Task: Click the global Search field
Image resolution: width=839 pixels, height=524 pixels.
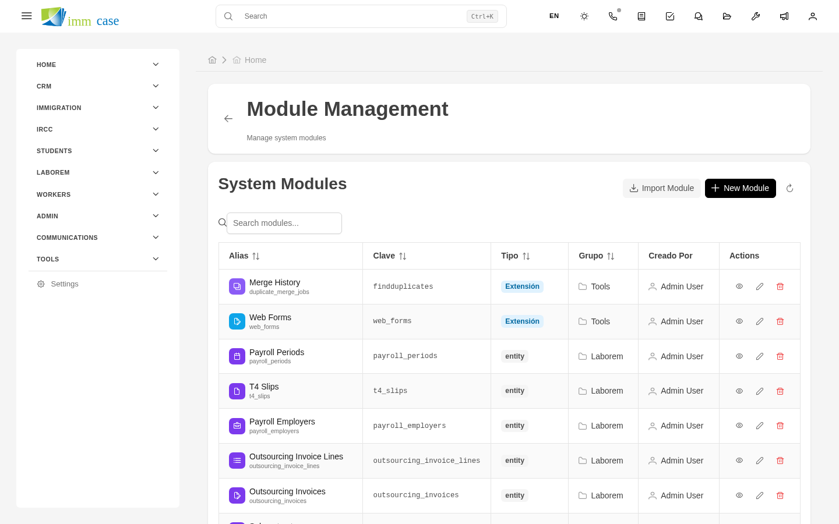Action: [x=361, y=16]
